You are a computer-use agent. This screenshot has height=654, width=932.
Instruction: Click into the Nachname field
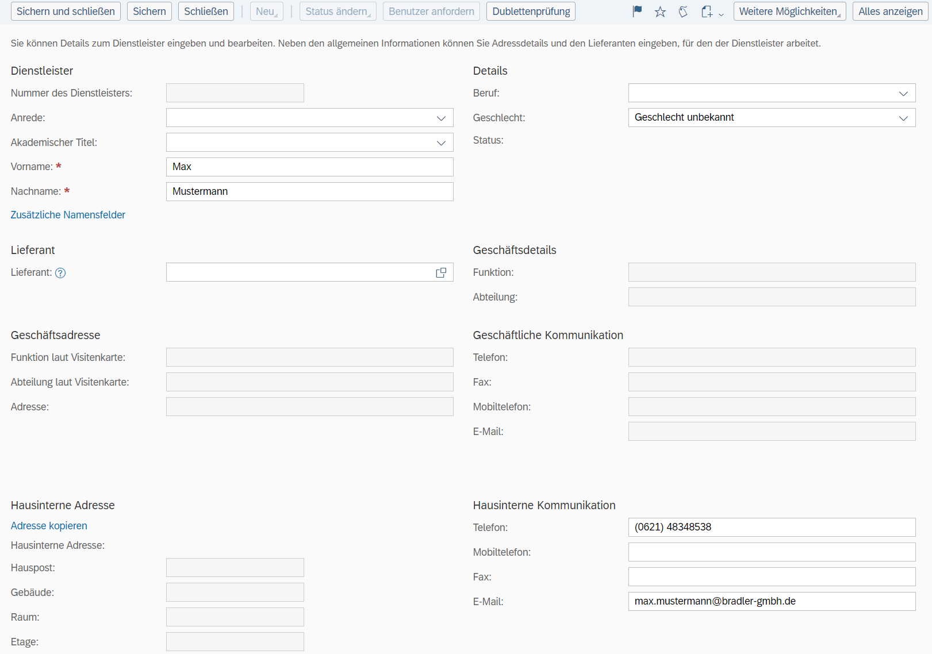(x=310, y=192)
